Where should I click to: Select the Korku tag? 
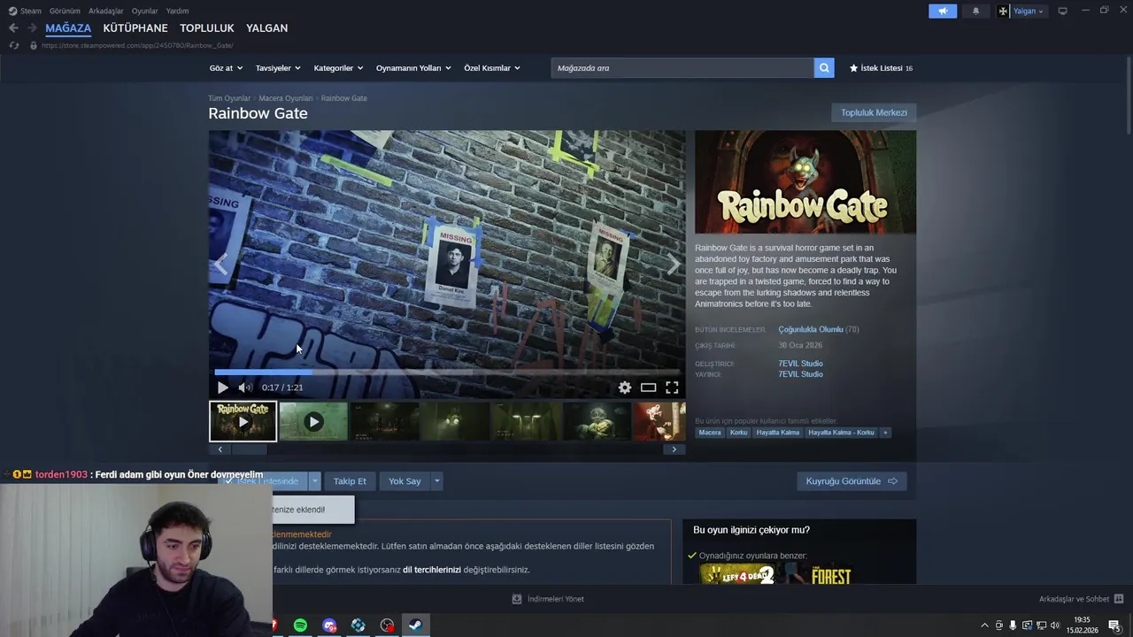coord(738,433)
